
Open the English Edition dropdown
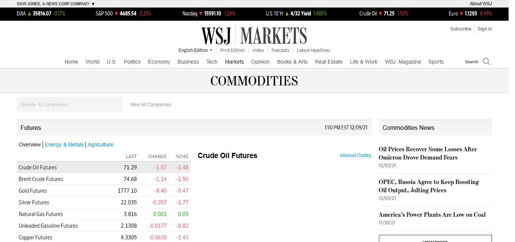point(195,50)
